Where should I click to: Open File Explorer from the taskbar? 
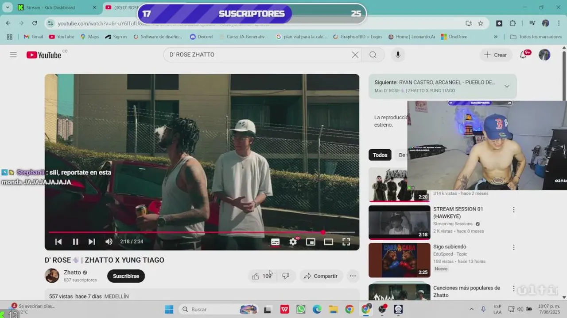333,309
